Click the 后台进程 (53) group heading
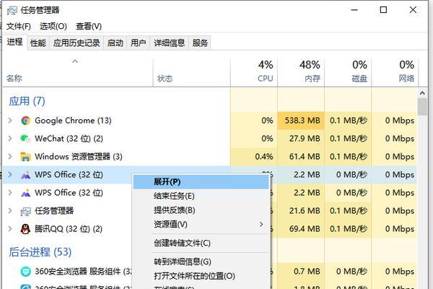This screenshot has width=433, height=289. tap(40, 252)
